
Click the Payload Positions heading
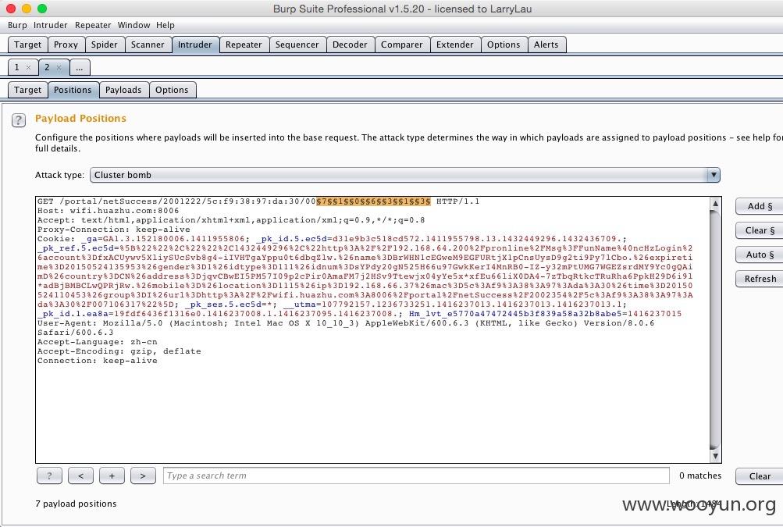(80, 119)
